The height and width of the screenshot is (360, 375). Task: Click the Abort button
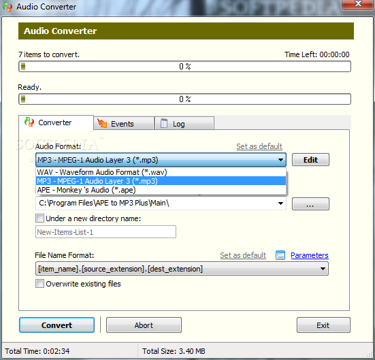click(144, 325)
